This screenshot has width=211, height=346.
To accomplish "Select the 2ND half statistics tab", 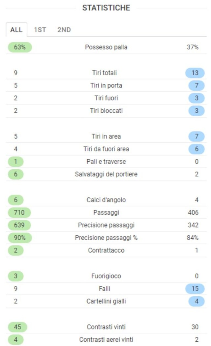I will [x=64, y=30].
